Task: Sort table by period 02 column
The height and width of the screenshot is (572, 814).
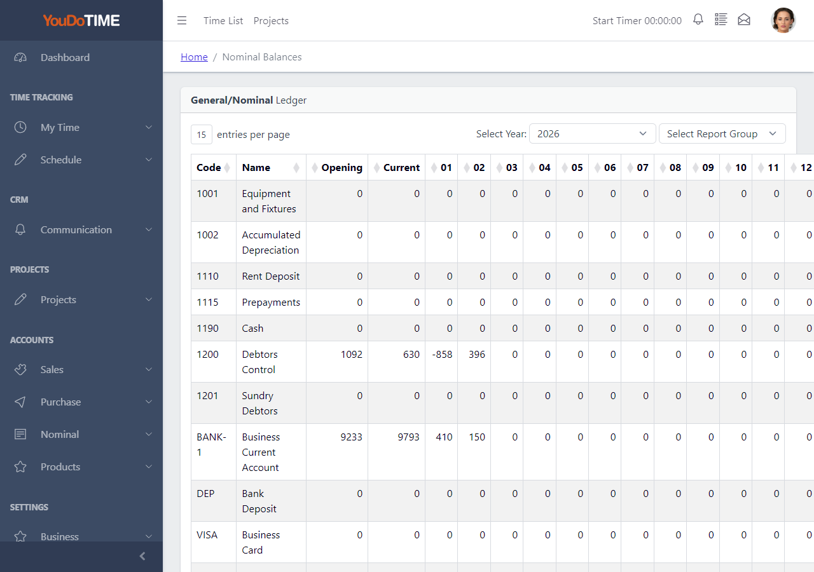Action: coord(474,167)
